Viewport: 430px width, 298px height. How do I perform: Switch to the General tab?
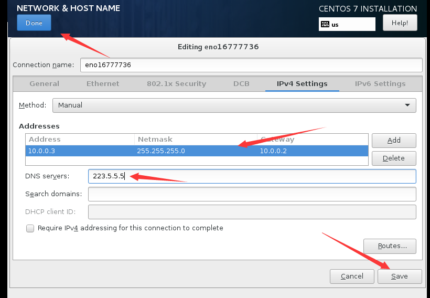tap(45, 84)
